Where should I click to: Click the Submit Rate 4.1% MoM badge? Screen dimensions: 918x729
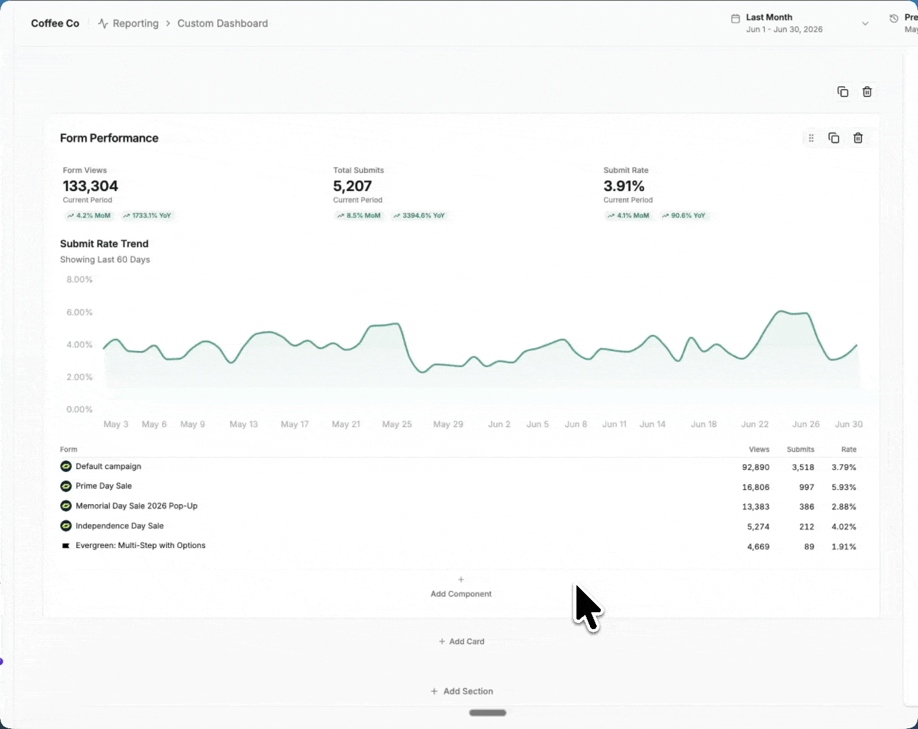628,216
